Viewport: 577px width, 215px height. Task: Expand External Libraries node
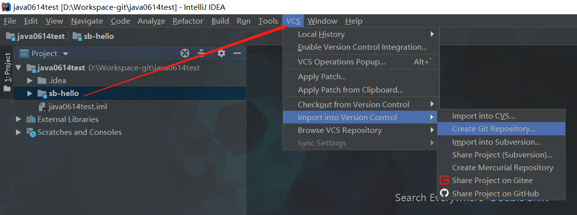[18, 119]
